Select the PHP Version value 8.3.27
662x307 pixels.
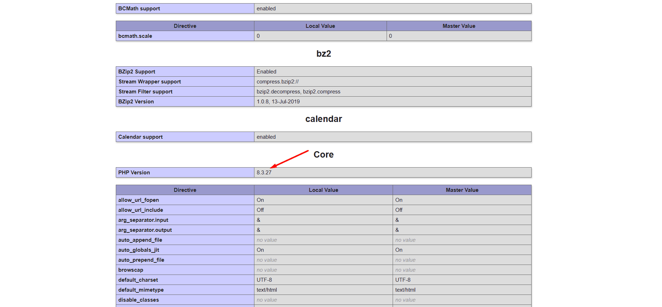[x=264, y=173]
